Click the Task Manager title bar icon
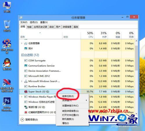The height and width of the screenshot is (131, 145). pyautogui.click(x=21, y=18)
